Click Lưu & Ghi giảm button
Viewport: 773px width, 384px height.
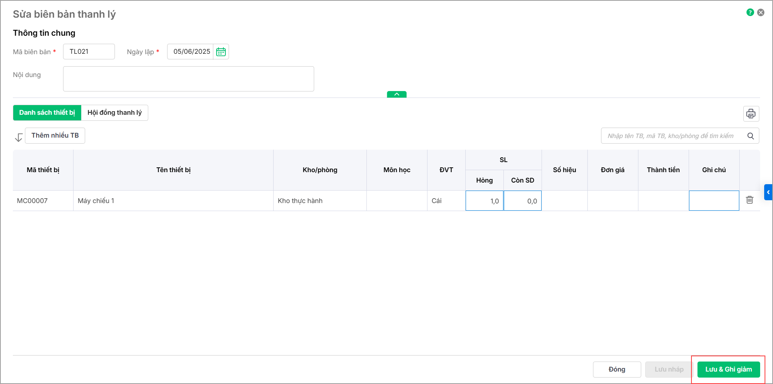point(728,370)
